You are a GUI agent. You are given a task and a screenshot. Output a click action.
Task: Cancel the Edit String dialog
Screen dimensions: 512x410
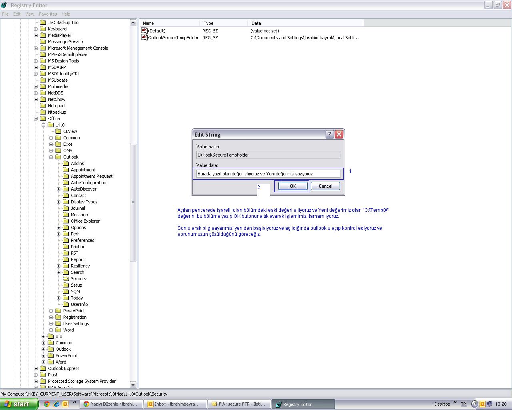point(325,186)
